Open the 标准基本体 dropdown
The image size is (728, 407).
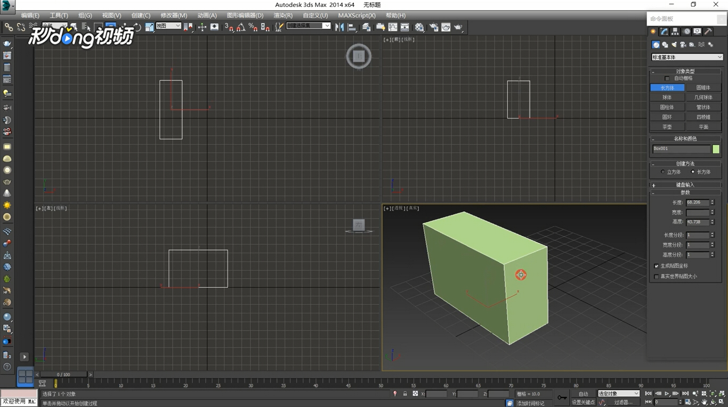(687, 57)
